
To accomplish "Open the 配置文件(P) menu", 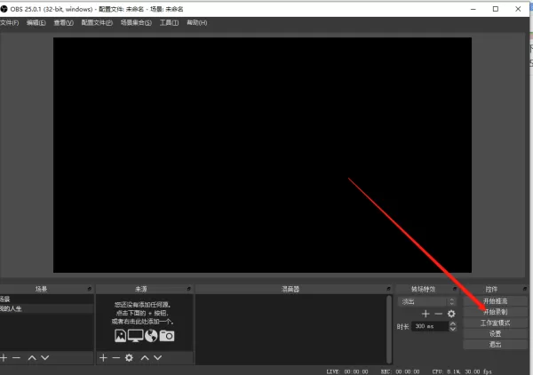I will [x=97, y=23].
